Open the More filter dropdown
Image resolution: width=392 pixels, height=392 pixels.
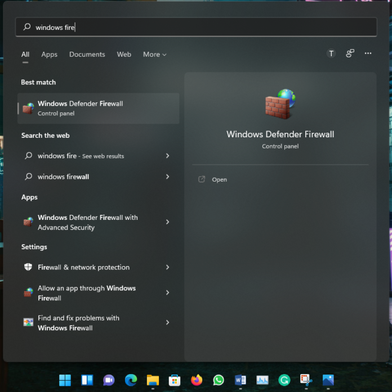point(154,54)
